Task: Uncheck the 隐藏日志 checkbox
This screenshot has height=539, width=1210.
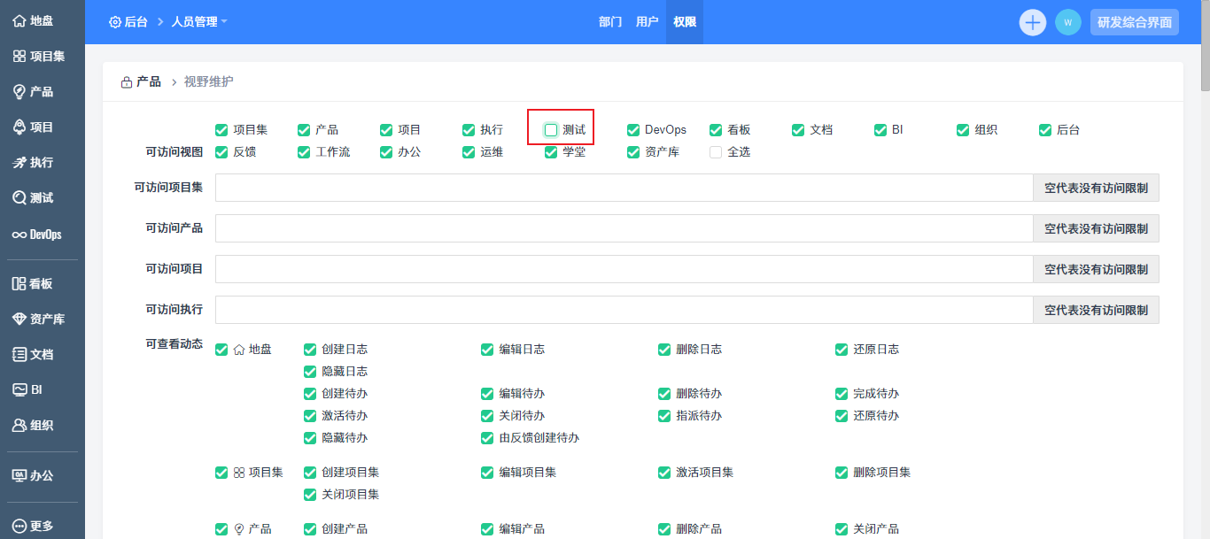Action: (310, 372)
